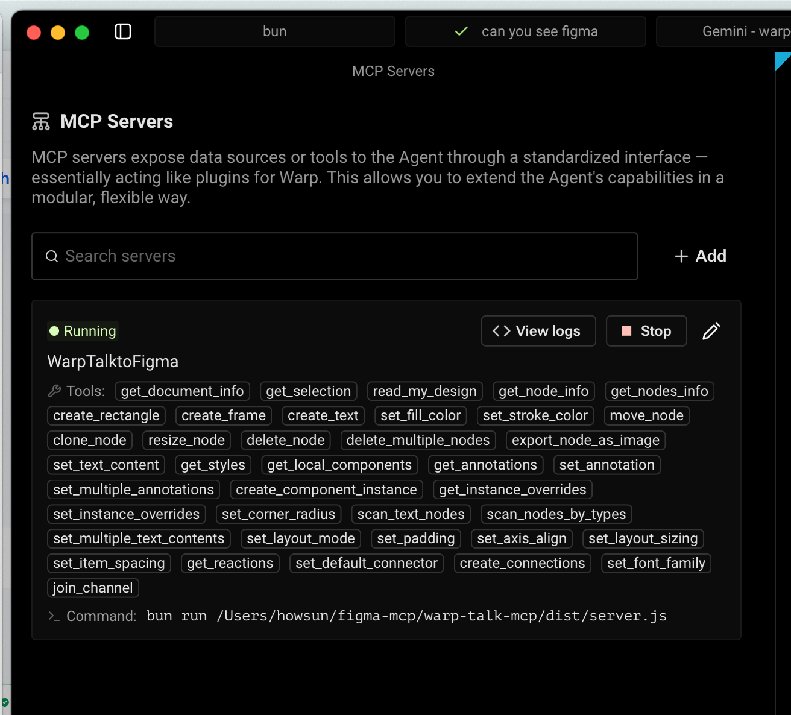791x715 pixels.
Task: Click the checkmark on 'can you see figma' tab
Action: [x=461, y=31]
